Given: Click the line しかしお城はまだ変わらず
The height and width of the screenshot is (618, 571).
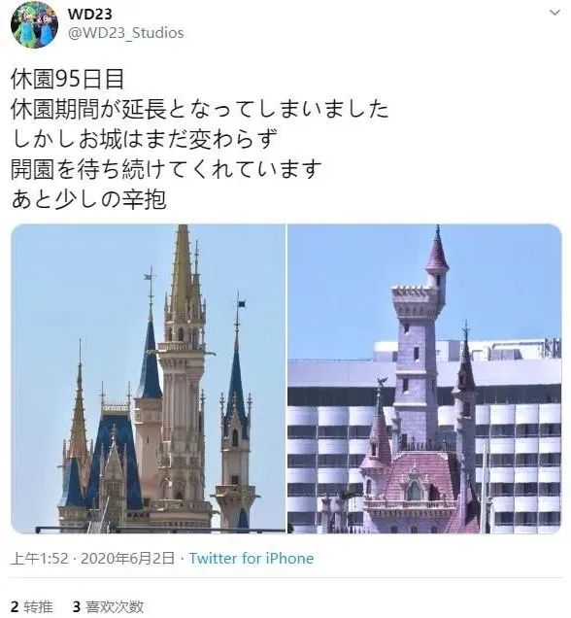Looking at the screenshot, I should (x=144, y=139).
